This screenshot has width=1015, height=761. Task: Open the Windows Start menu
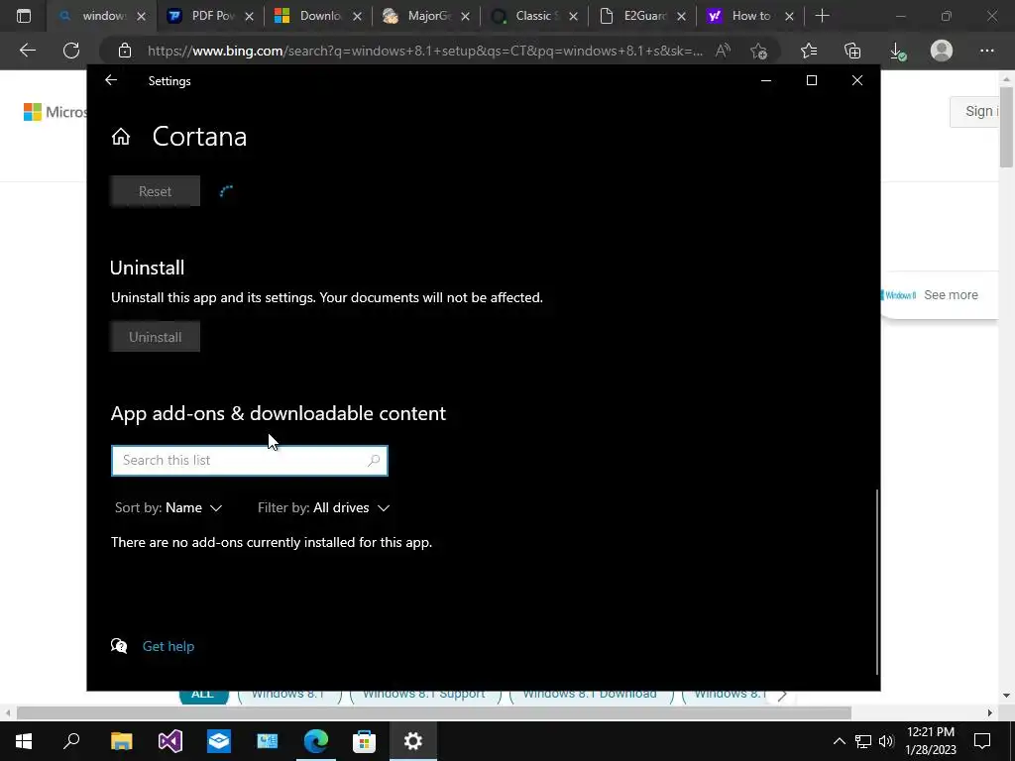(24, 741)
